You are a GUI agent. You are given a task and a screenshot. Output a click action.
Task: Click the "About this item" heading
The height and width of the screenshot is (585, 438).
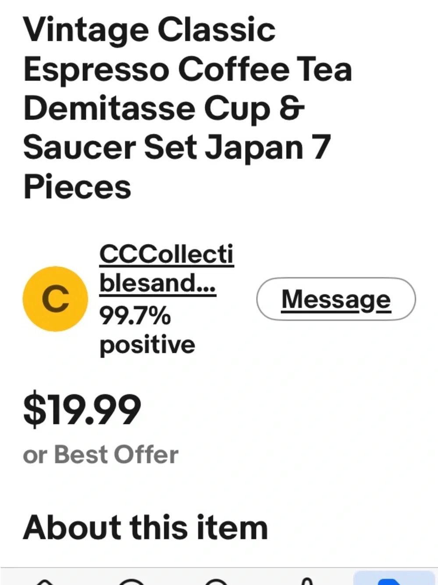pyautogui.click(x=146, y=527)
